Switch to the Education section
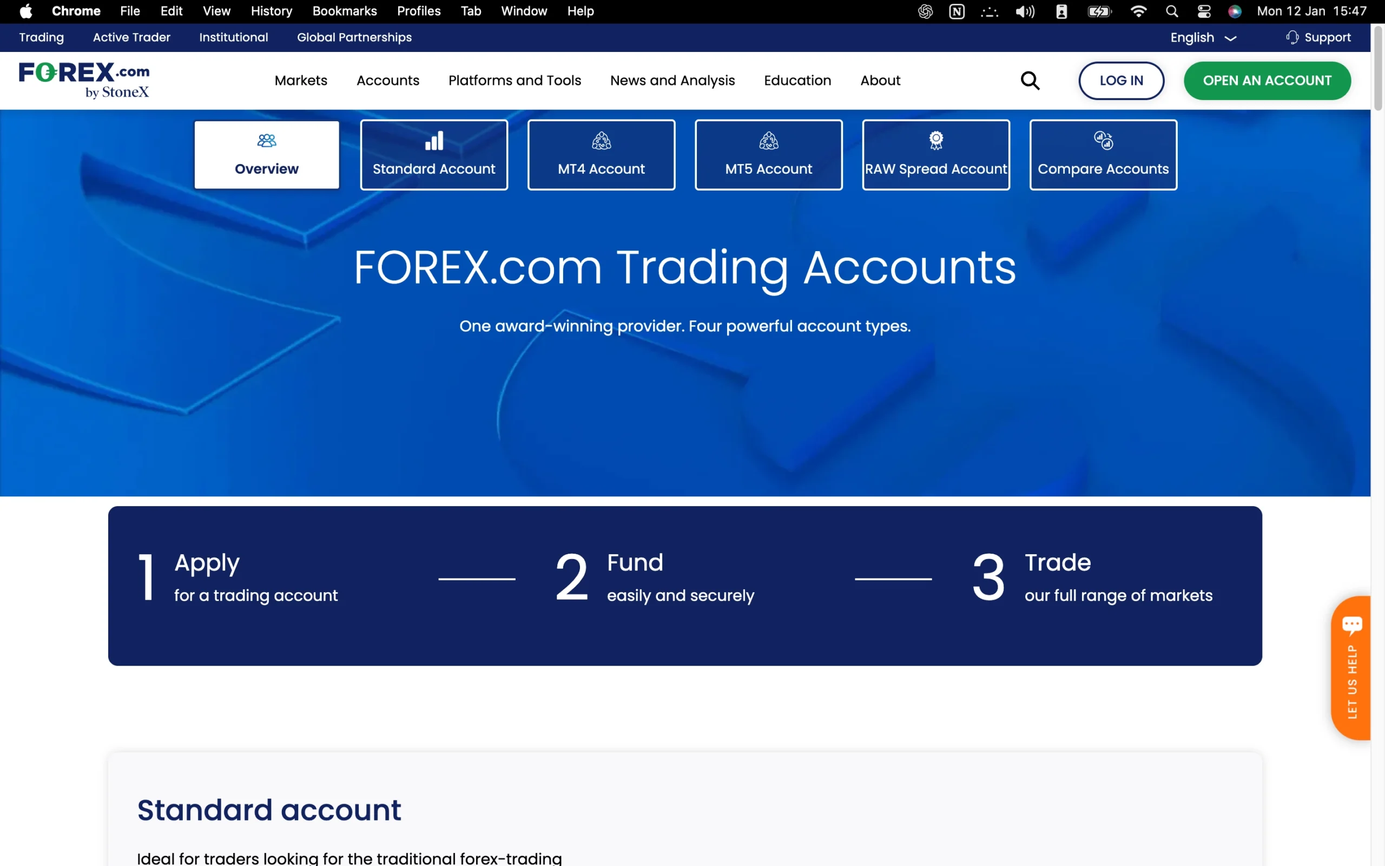This screenshot has height=866, width=1385. tap(797, 80)
